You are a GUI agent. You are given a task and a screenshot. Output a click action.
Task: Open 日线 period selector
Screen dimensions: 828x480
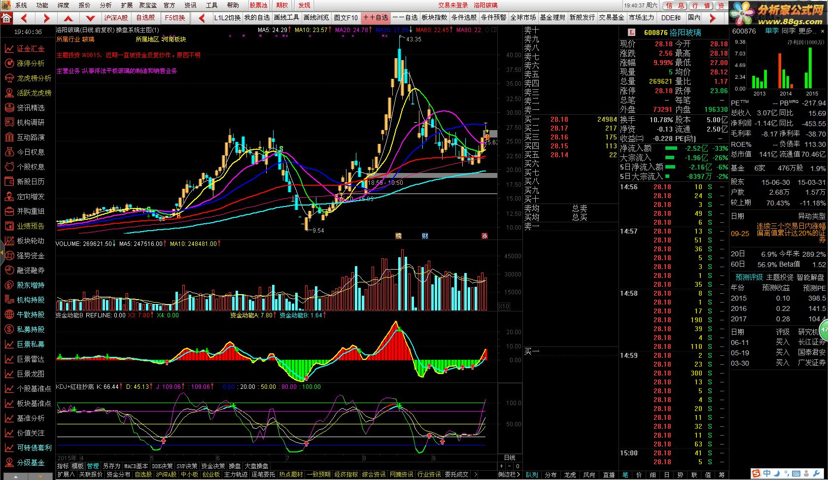click(510, 458)
